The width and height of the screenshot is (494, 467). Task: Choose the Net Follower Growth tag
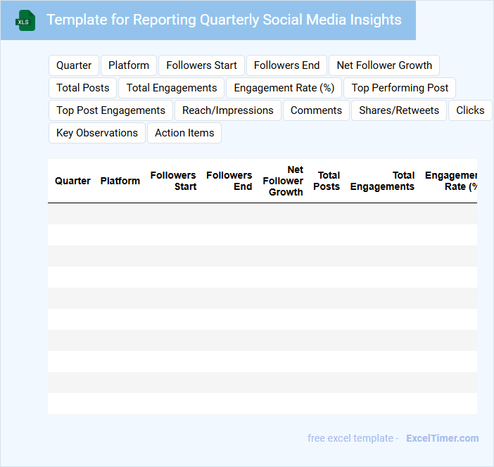click(384, 65)
